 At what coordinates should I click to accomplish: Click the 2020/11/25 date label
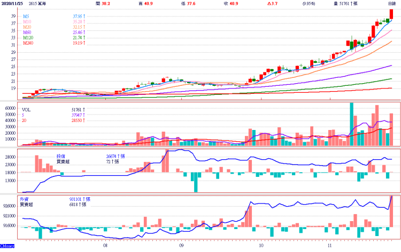[13, 3]
